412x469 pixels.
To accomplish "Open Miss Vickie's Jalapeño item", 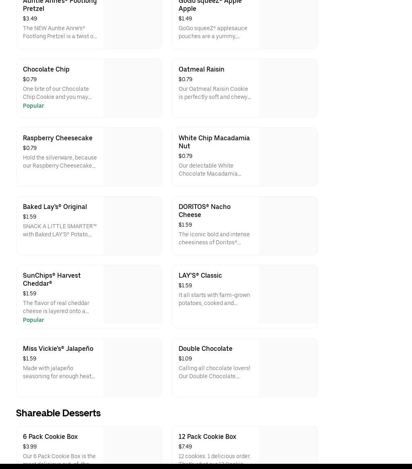I will (x=58, y=349).
